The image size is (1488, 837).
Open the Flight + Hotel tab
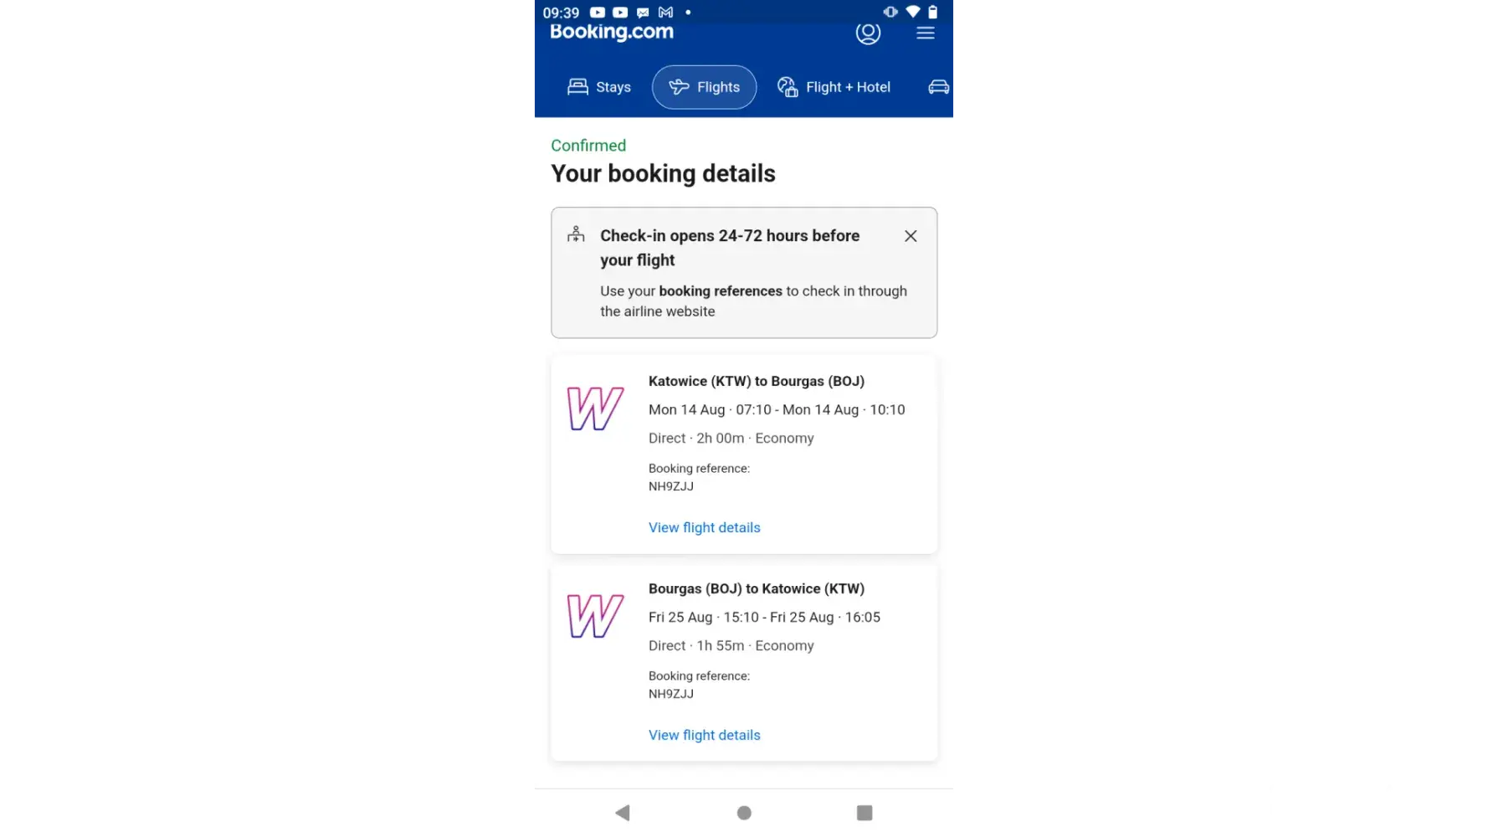[x=834, y=87]
